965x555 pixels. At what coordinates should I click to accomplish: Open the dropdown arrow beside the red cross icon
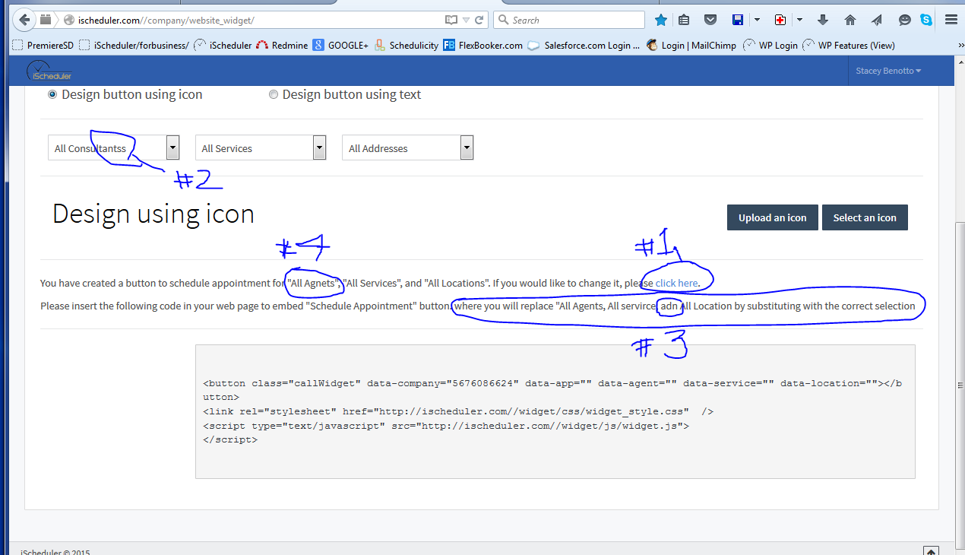[x=799, y=20]
